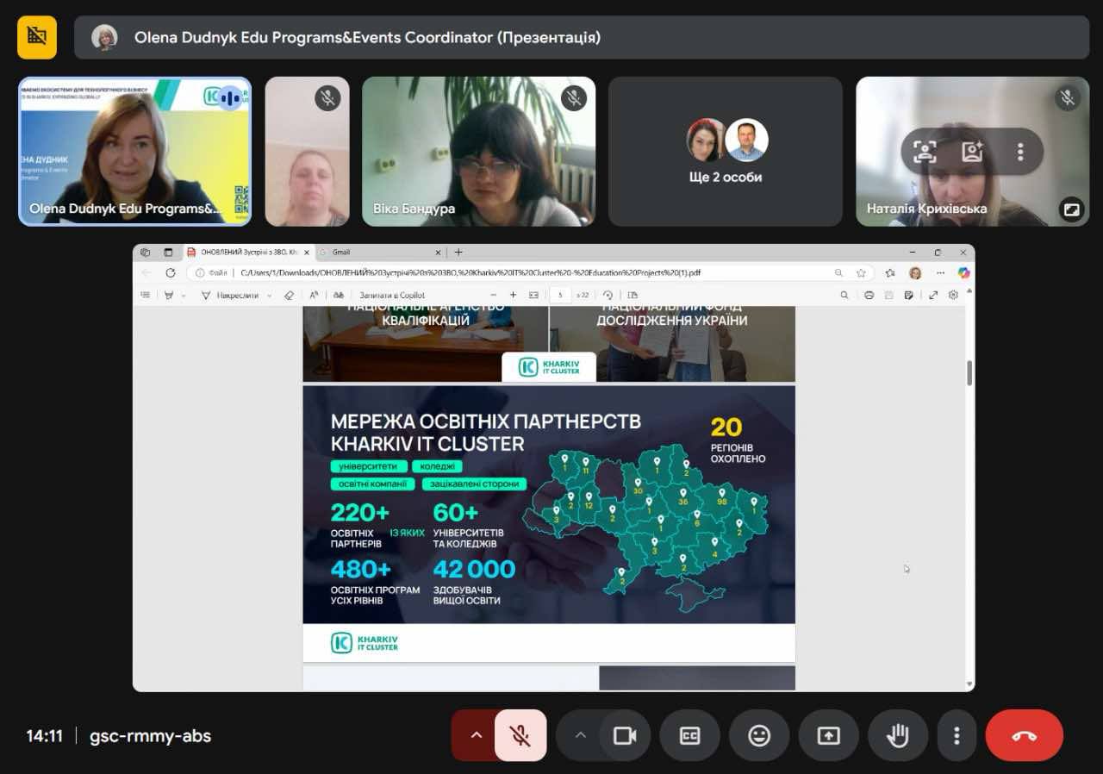Screen dimensions: 1103x774
Task: Click the browser back arrow
Action: coord(146,273)
